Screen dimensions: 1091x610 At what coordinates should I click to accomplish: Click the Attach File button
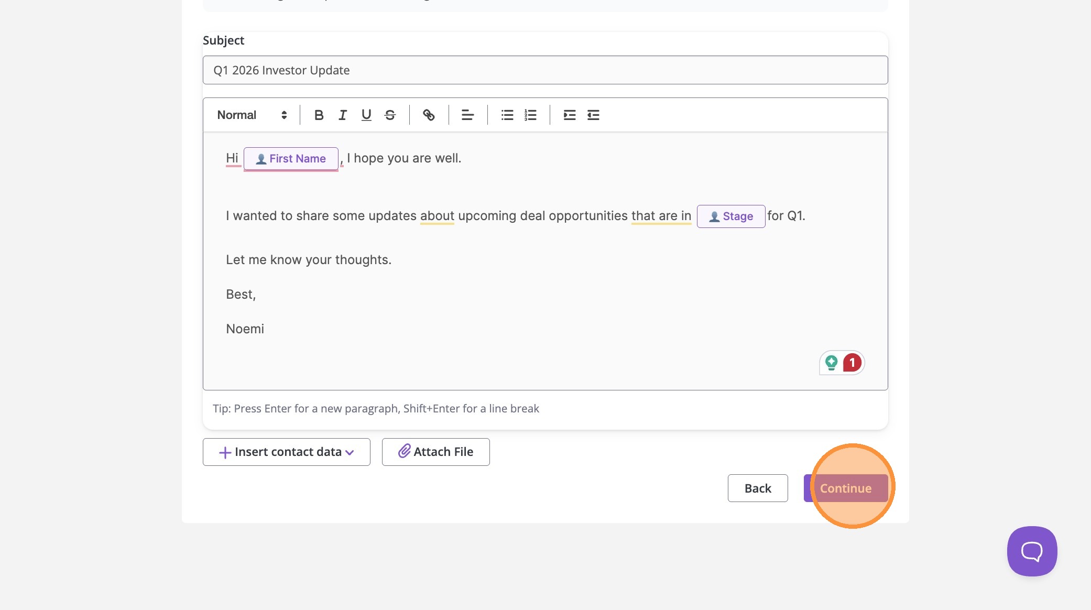coord(435,452)
